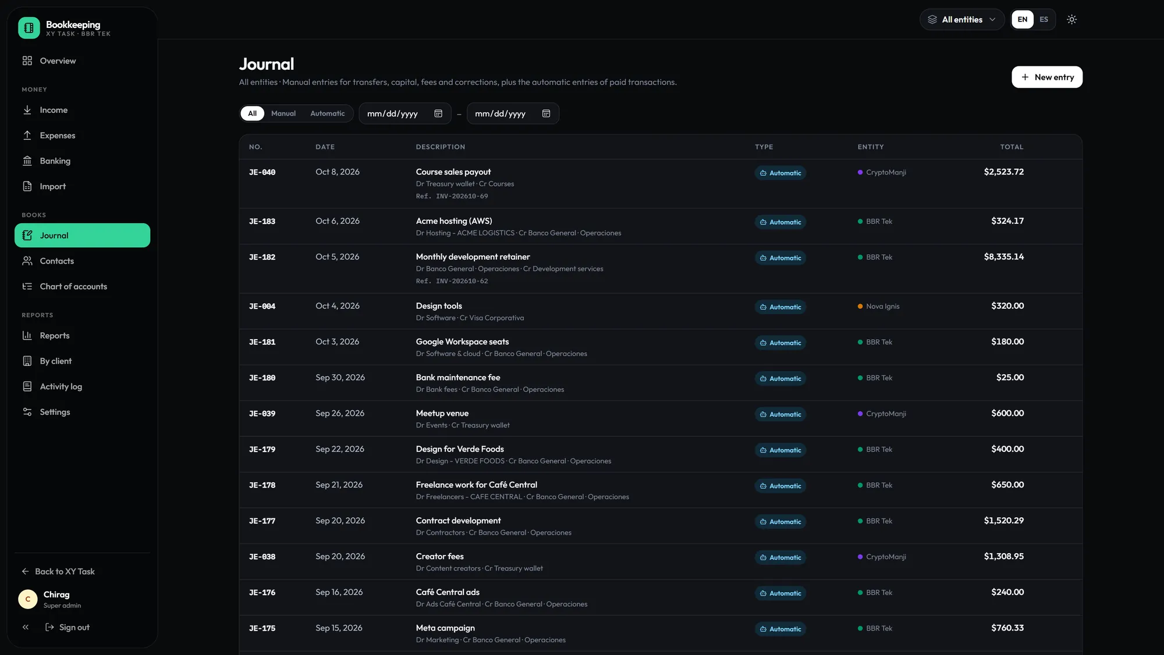Click Back to XY Task link
1164x655 pixels.
[x=58, y=571]
